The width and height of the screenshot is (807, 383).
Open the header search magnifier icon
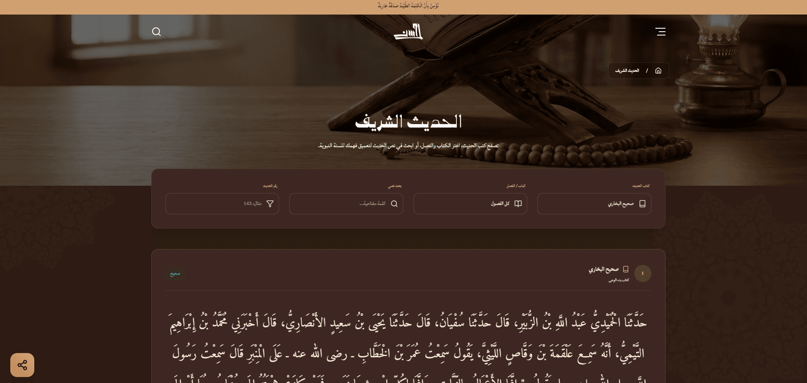coord(156,32)
